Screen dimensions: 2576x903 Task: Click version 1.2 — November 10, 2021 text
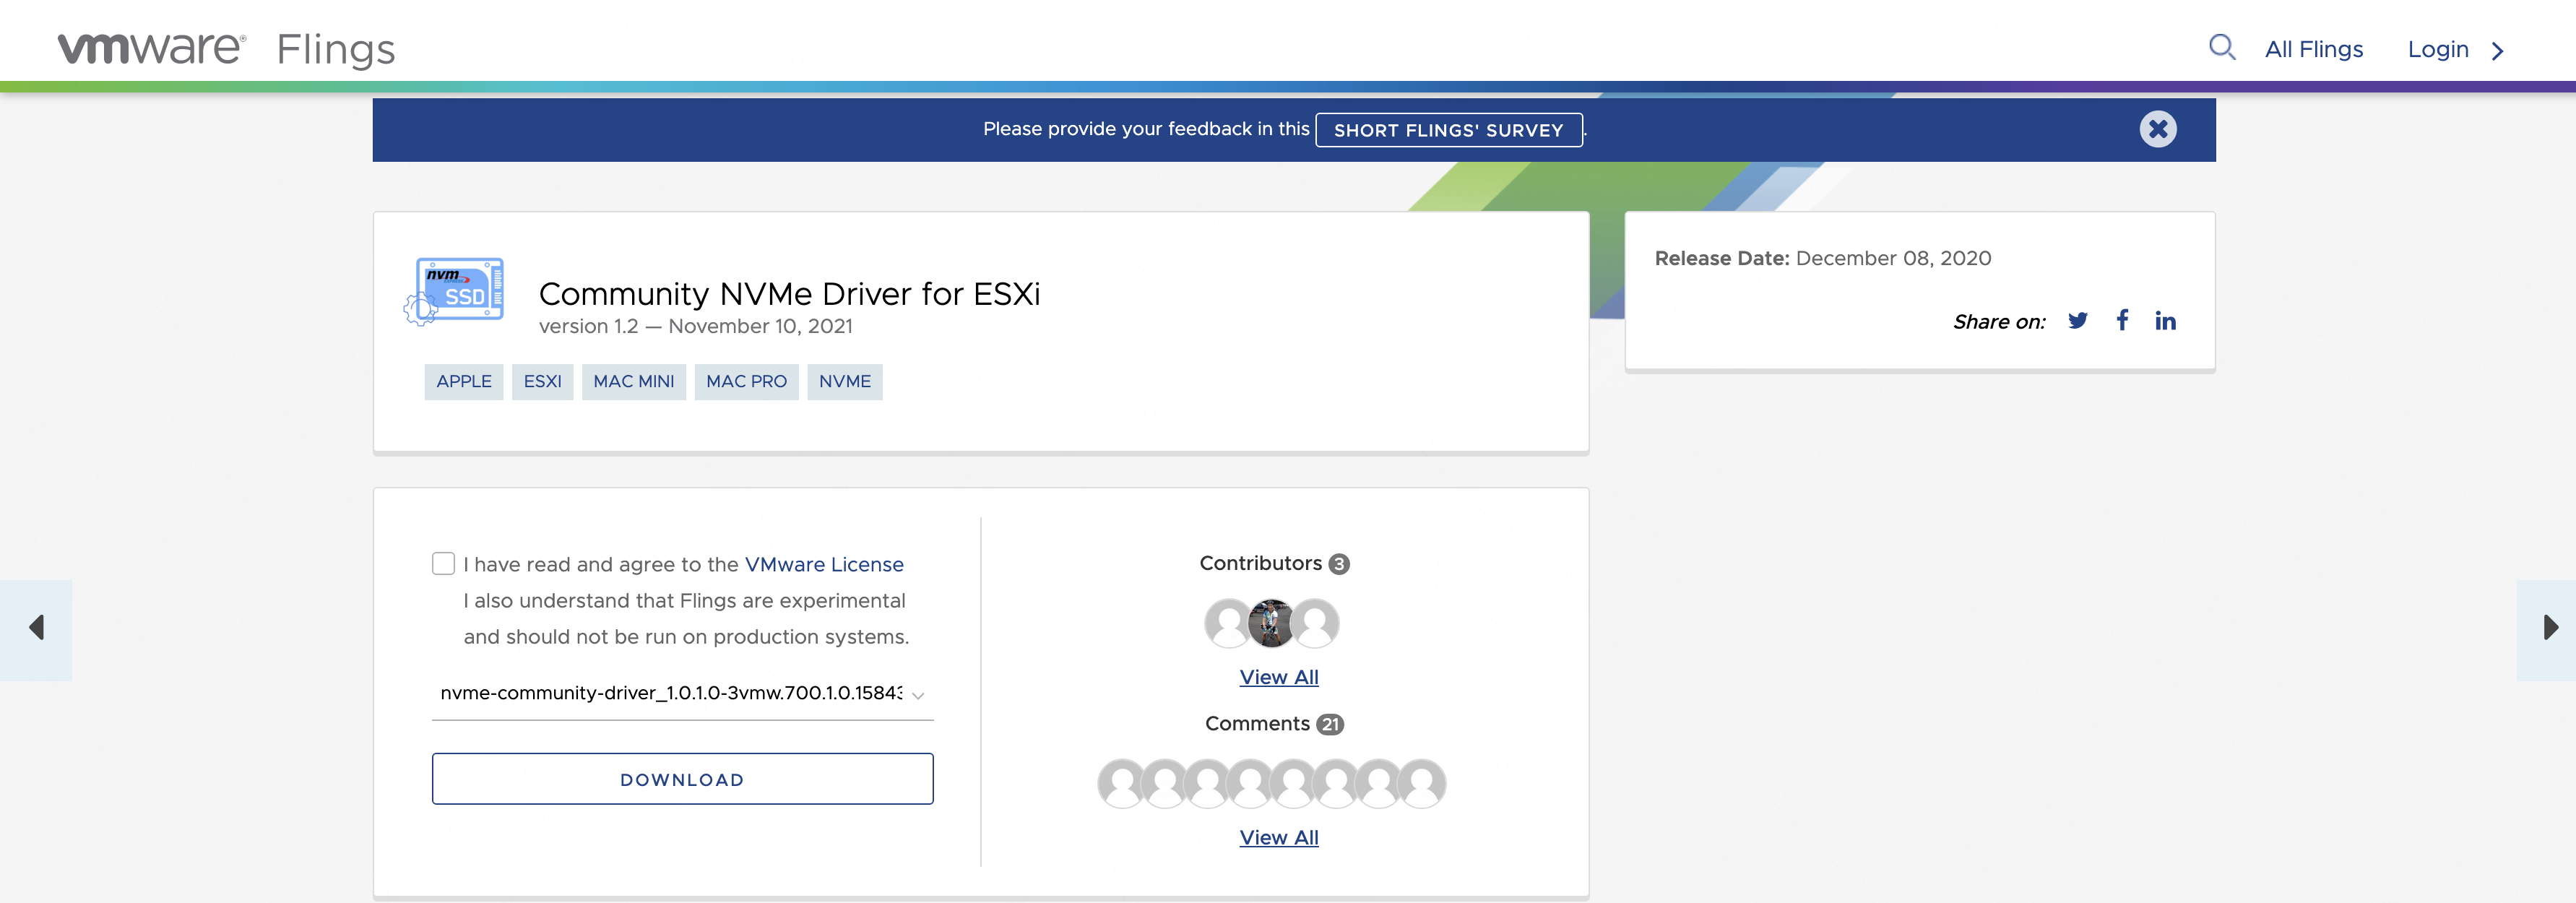pos(695,326)
